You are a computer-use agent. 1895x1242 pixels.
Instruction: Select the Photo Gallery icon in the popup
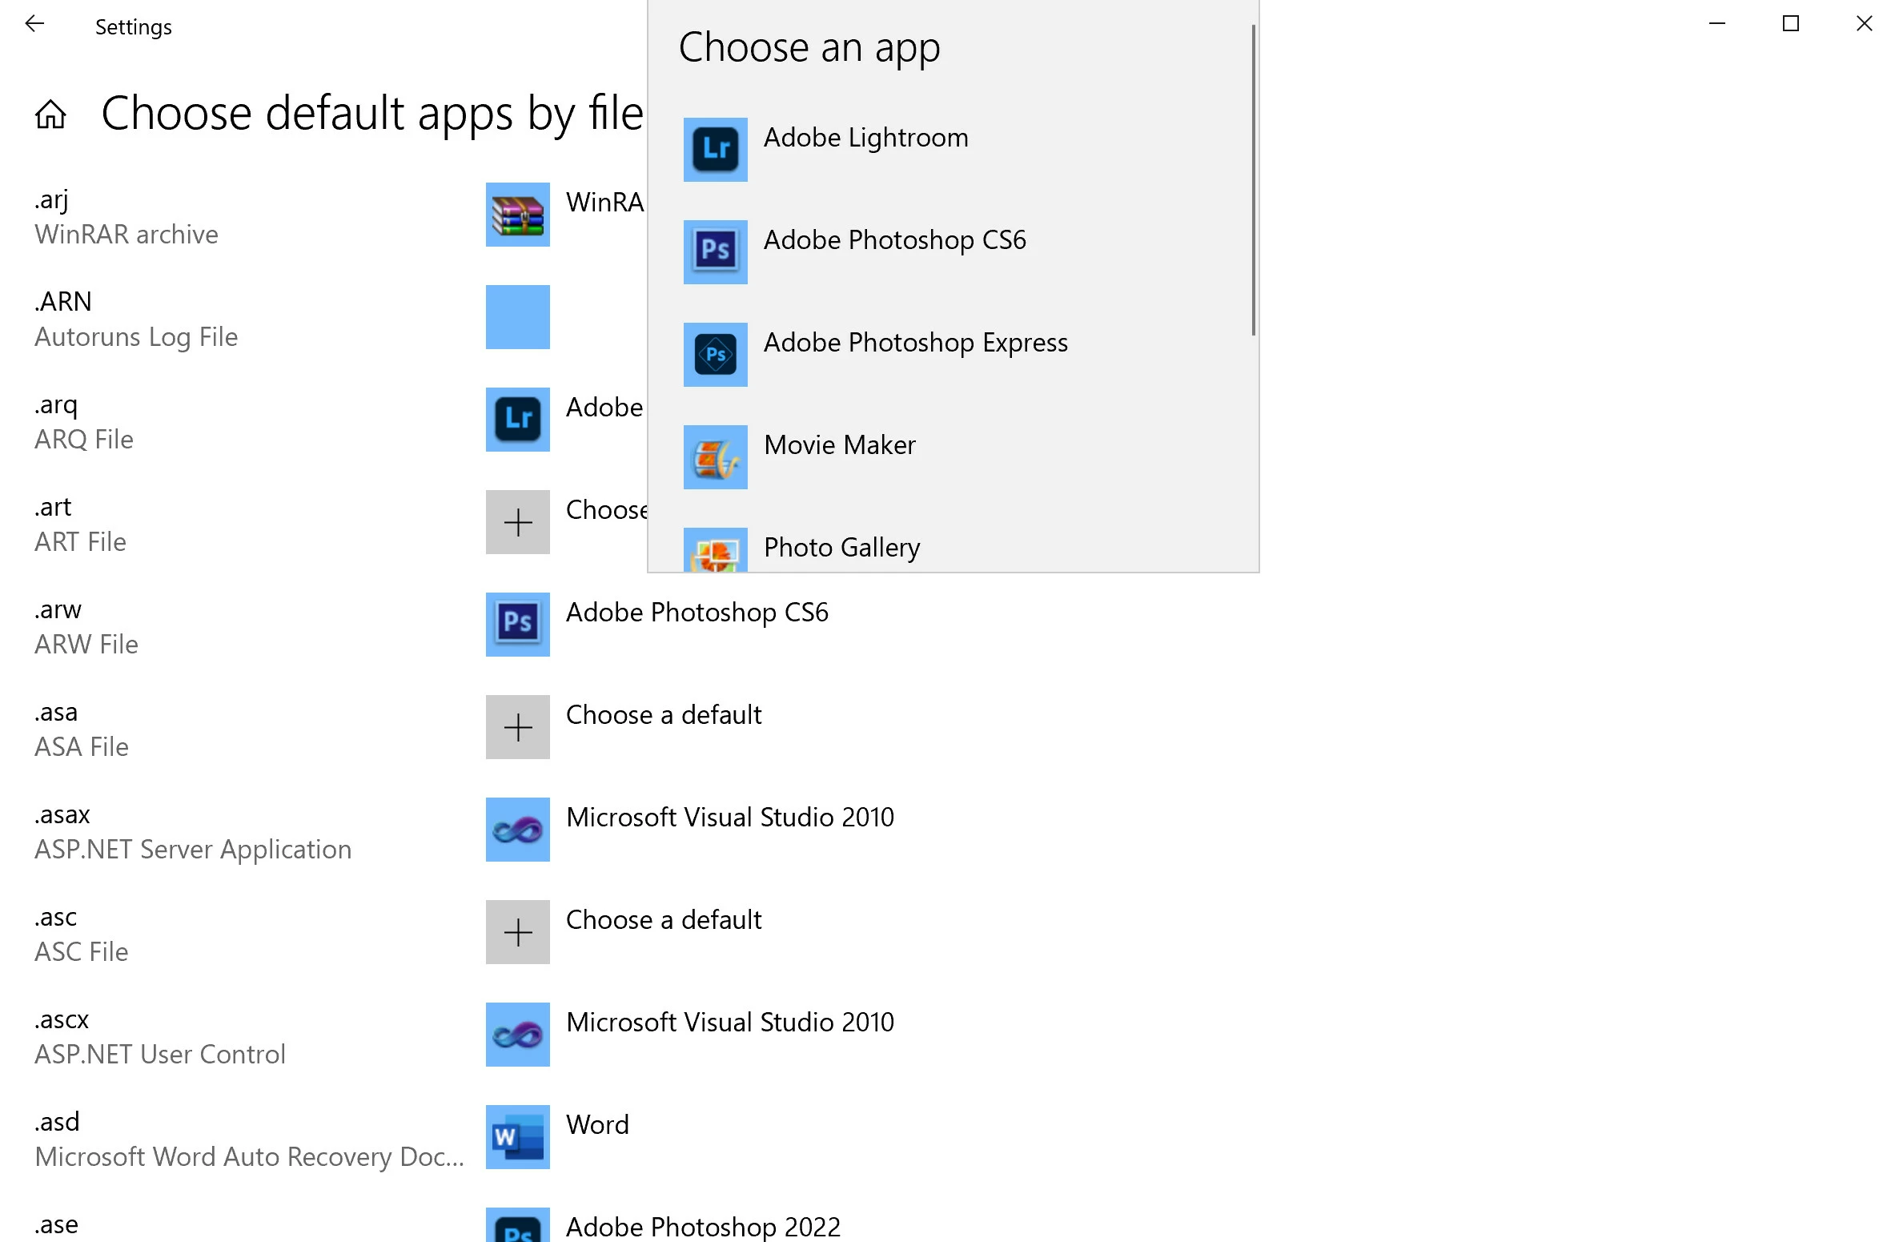[715, 552]
